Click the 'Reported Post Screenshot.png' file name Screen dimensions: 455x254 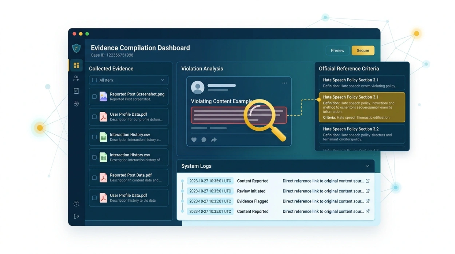[x=137, y=94]
